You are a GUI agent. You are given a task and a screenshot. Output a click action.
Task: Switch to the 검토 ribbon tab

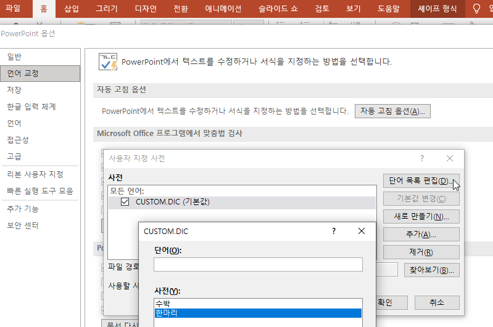click(x=322, y=9)
